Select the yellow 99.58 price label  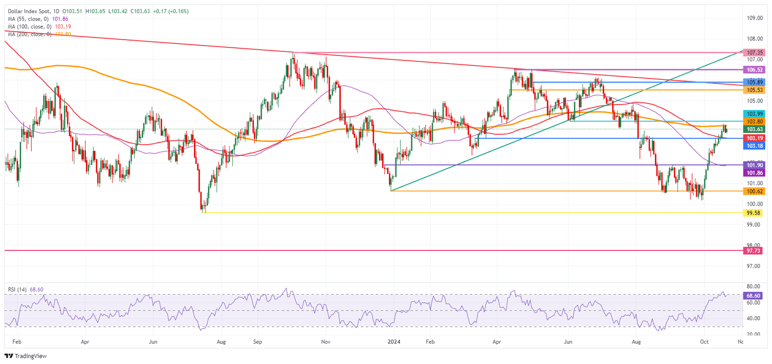pyautogui.click(x=754, y=213)
